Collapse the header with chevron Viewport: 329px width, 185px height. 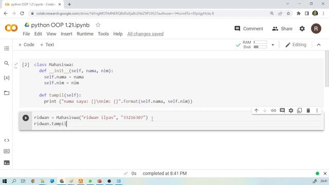pos(319,45)
